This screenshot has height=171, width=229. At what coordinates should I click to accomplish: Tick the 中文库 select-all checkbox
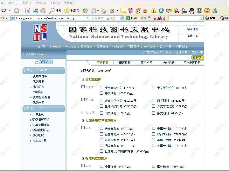point(83,87)
